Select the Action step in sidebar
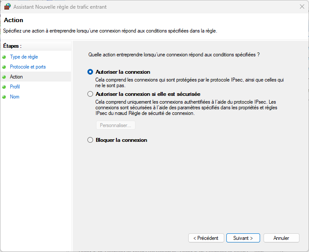This screenshot has height=252, width=309. (x=16, y=77)
